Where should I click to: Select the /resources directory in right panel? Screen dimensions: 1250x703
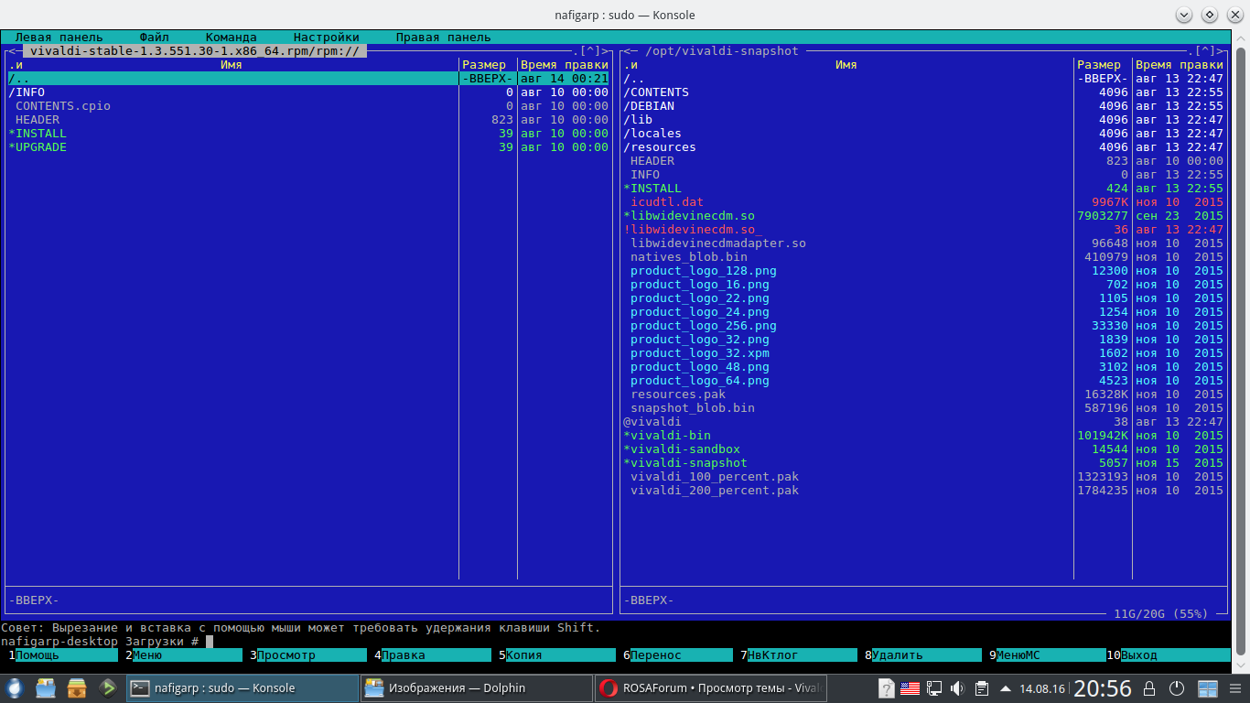point(660,147)
